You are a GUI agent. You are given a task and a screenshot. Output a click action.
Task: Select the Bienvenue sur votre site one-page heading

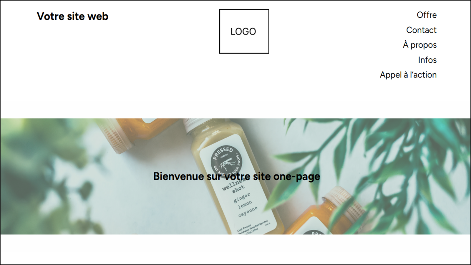click(x=237, y=176)
